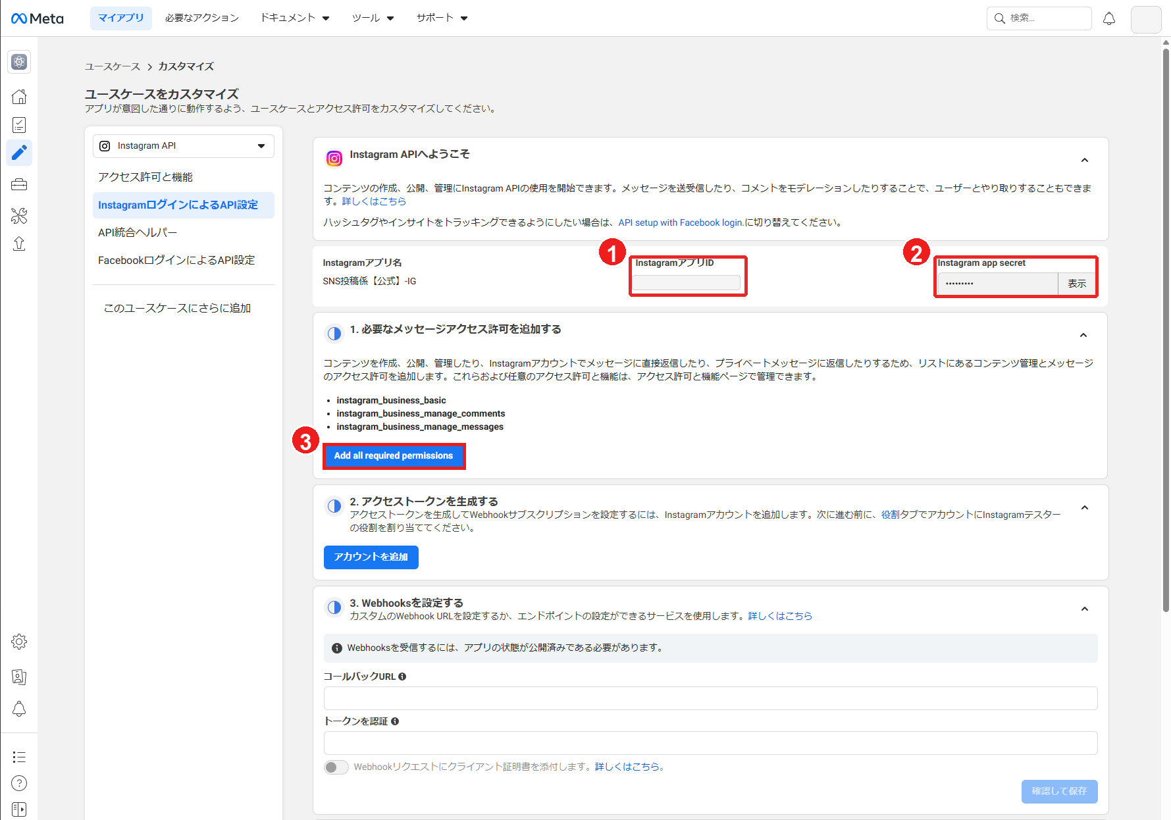Image resolution: width=1171 pixels, height=820 pixels.
Task: Open 詳しくはこちら link in welcome section
Action: click(x=374, y=201)
